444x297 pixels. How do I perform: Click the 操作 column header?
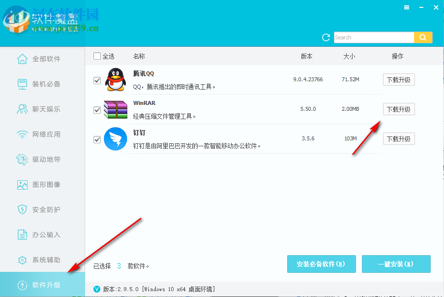pos(397,56)
